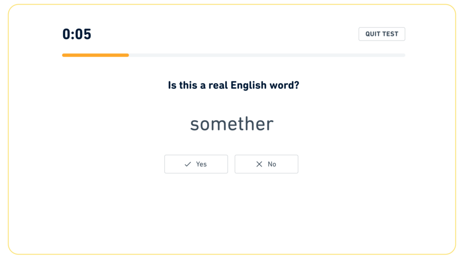Click the word "QUIT" in the top button
Screen dimensions: 466x264
374,34
